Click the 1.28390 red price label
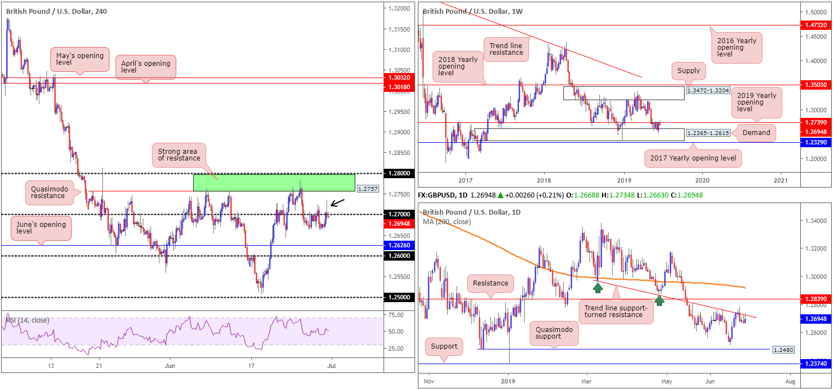This screenshot has height=389, width=834. pos(817,299)
